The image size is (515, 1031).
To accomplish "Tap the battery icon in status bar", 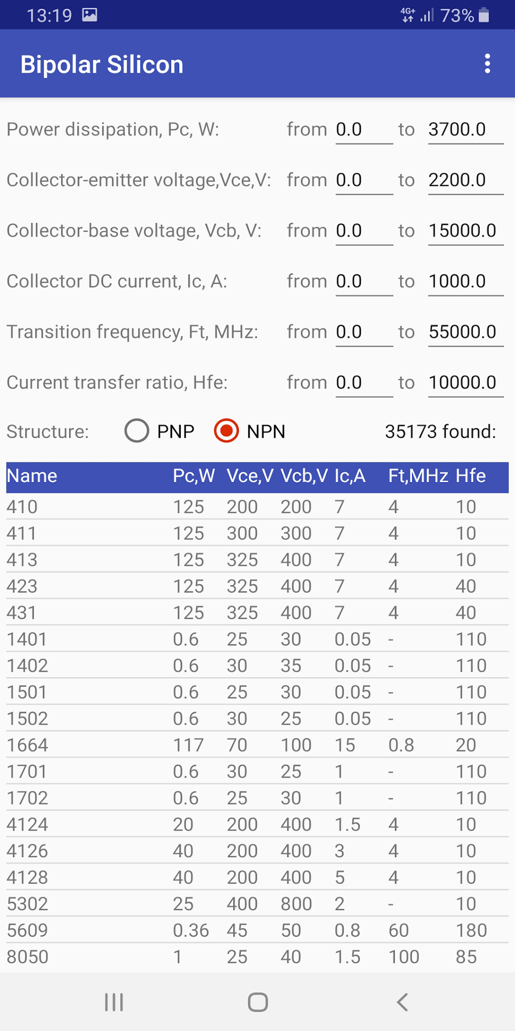I will (x=484, y=15).
